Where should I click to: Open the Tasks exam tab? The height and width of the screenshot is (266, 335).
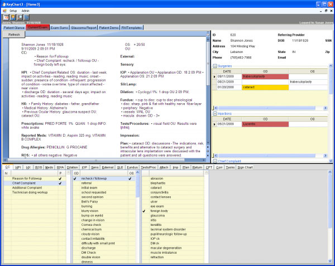(230, 167)
